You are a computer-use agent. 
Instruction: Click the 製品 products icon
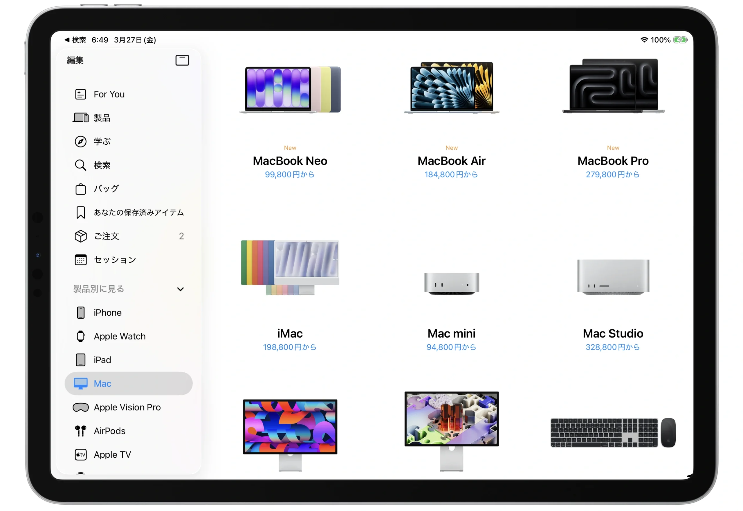(x=80, y=118)
